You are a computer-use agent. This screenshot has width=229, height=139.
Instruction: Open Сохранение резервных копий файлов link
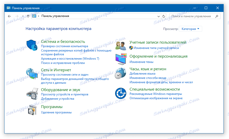coord(76,52)
